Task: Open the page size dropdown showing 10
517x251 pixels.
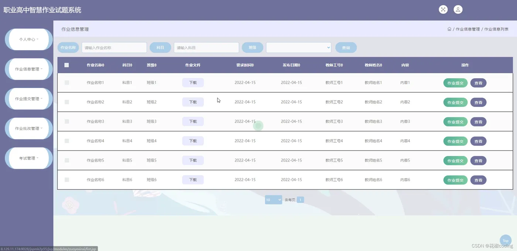Action: 273,200
